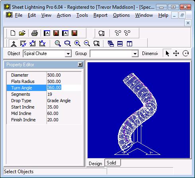Select the arrow pointer tool

pyautogui.click(x=167, y=53)
